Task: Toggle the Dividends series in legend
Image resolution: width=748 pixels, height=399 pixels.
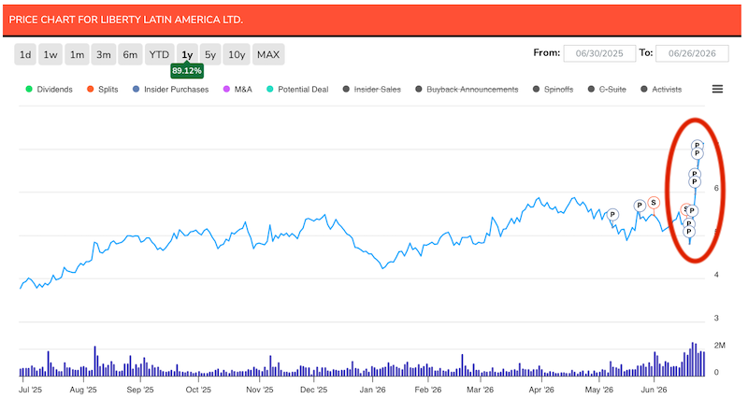Action: 50,89
